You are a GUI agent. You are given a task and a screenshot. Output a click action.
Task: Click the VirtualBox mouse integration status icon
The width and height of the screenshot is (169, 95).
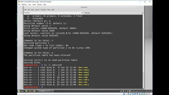tap(142, 94)
